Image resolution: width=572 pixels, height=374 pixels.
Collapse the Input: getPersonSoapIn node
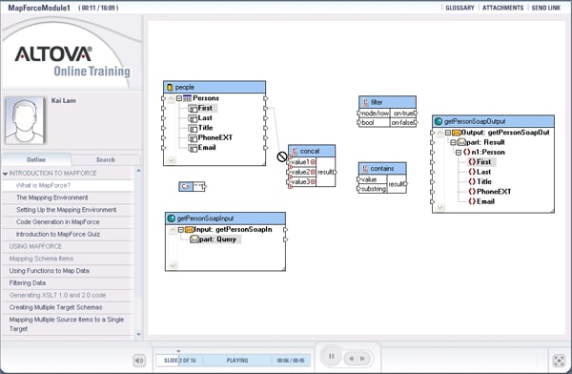[180, 230]
